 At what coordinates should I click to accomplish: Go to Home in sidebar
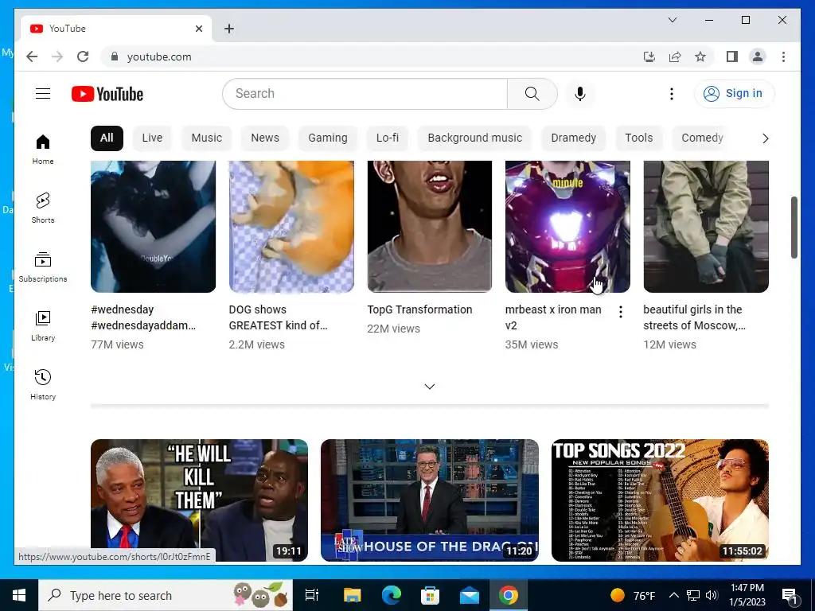pos(43,149)
